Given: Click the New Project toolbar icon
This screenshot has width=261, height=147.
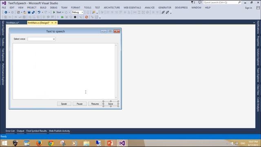Looking at the screenshot, I should click(x=18, y=12).
